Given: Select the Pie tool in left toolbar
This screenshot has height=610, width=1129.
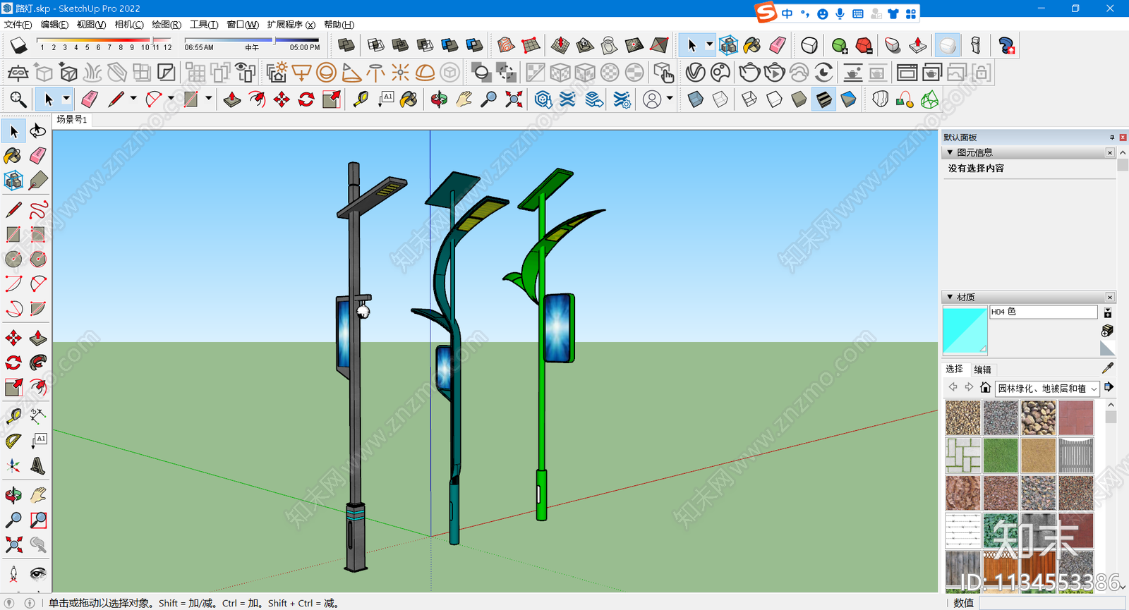Looking at the screenshot, I should [x=38, y=308].
